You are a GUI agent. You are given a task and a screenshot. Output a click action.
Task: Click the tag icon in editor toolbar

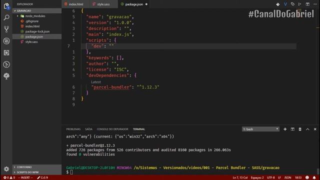[x=292, y=4]
